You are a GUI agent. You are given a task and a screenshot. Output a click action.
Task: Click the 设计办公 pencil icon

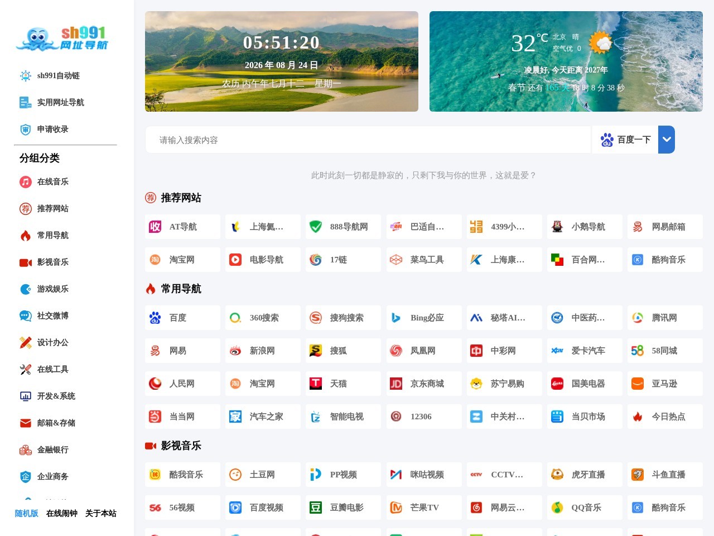pyautogui.click(x=26, y=343)
